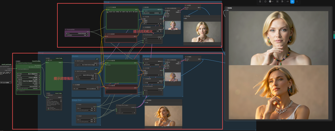Open the type dropdown in GGUF CLIP Loader

pyautogui.click(x=86, y=77)
